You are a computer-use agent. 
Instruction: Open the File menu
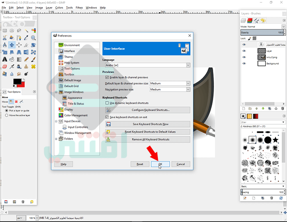click(4, 8)
